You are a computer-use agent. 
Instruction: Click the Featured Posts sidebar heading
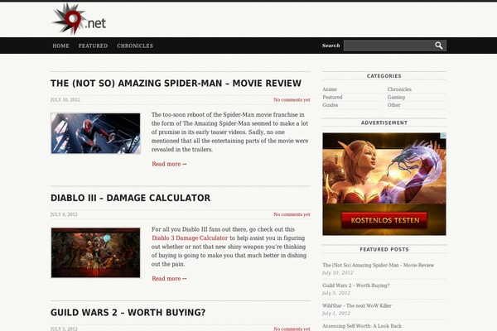[384, 250]
